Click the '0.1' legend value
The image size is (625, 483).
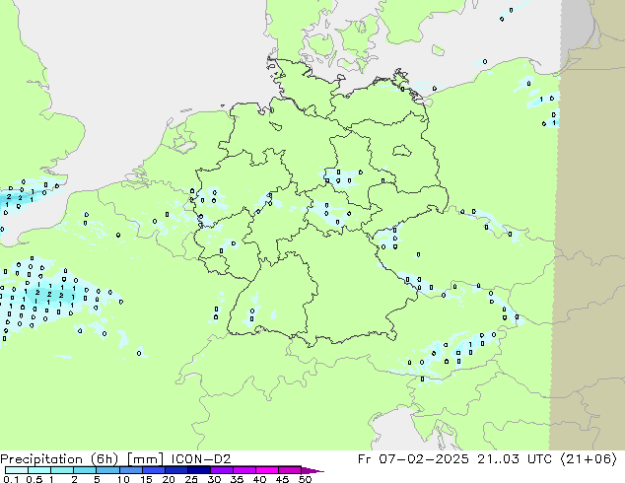11,479
